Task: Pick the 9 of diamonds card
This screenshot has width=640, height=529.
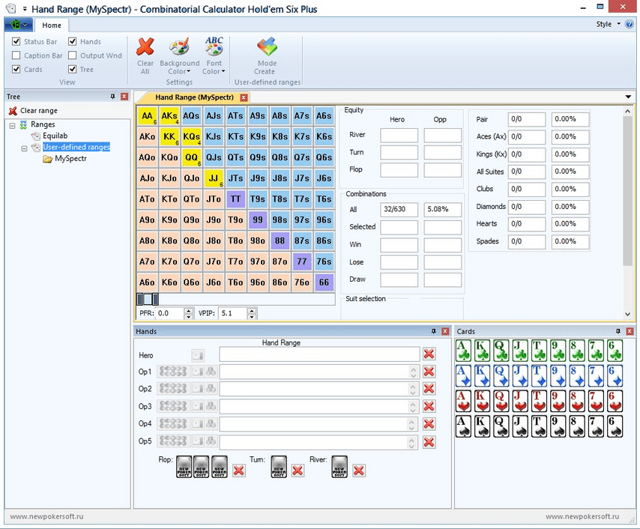Action: pyautogui.click(x=558, y=376)
